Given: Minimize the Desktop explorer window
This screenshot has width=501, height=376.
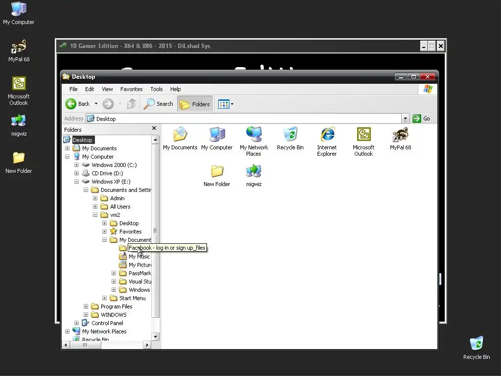Looking at the screenshot, I should point(401,77).
